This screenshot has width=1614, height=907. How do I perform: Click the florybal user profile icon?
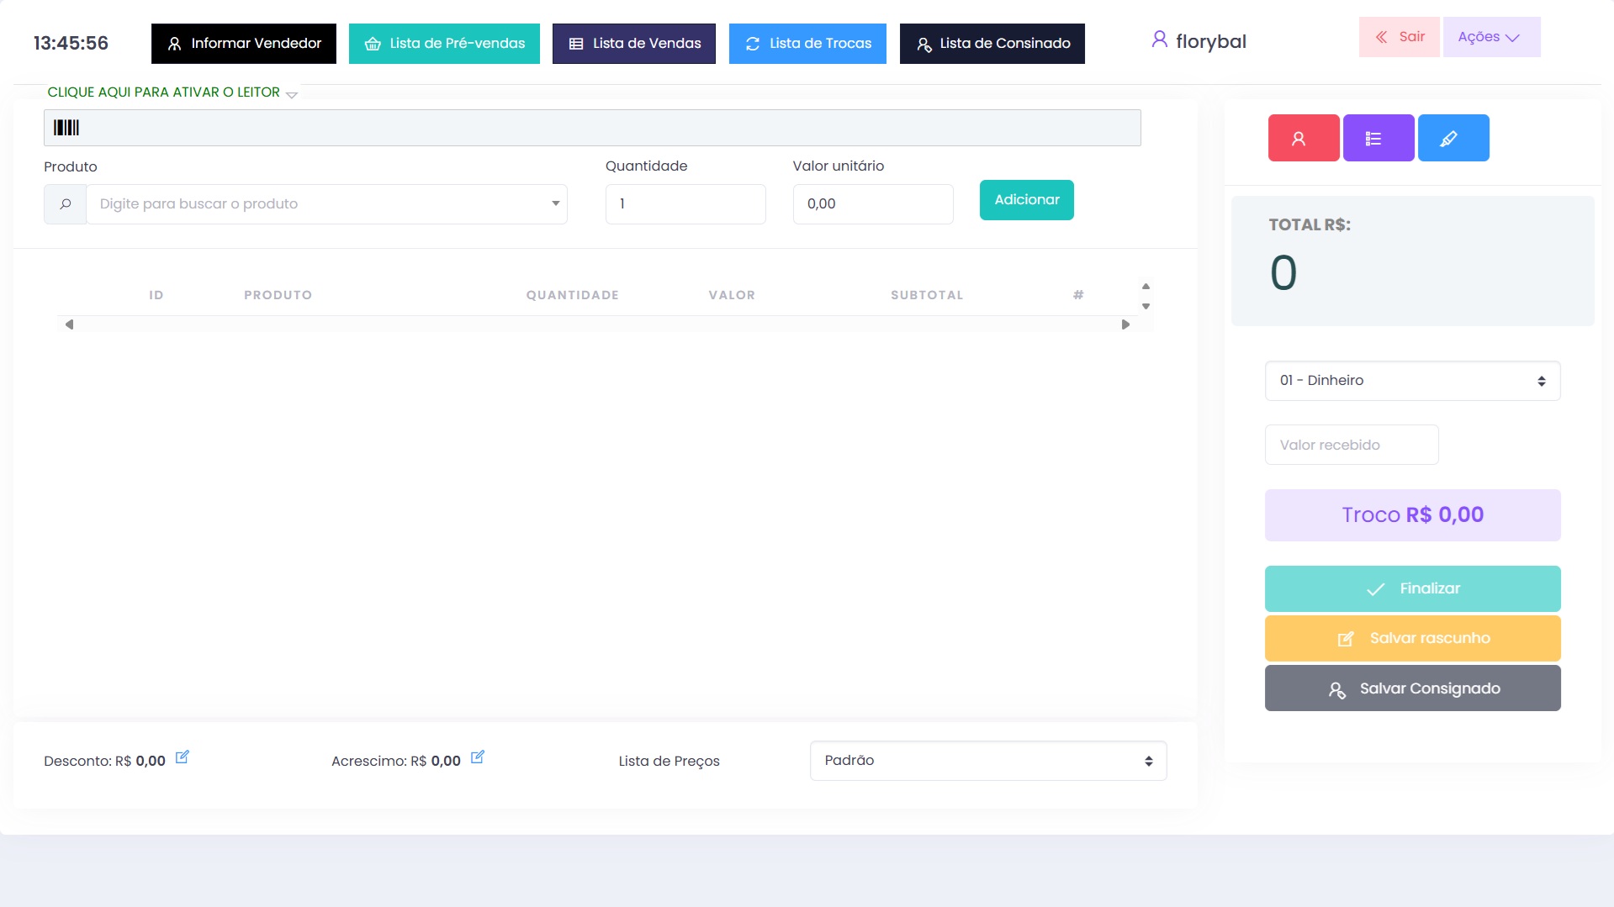pos(1159,40)
